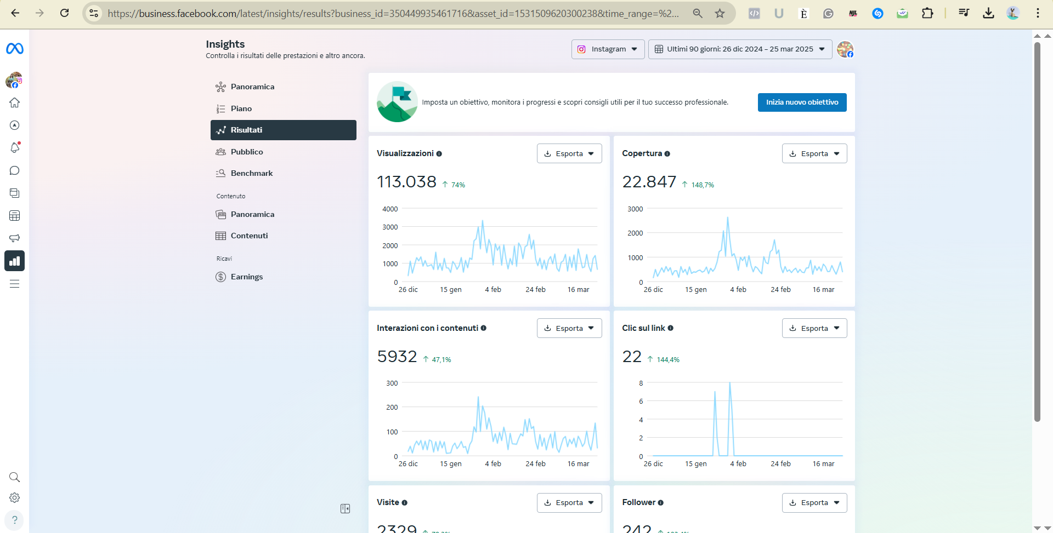The image size is (1053, 533).
Task: Click the settings gear in sidebar
Action: tap(15, 498)
